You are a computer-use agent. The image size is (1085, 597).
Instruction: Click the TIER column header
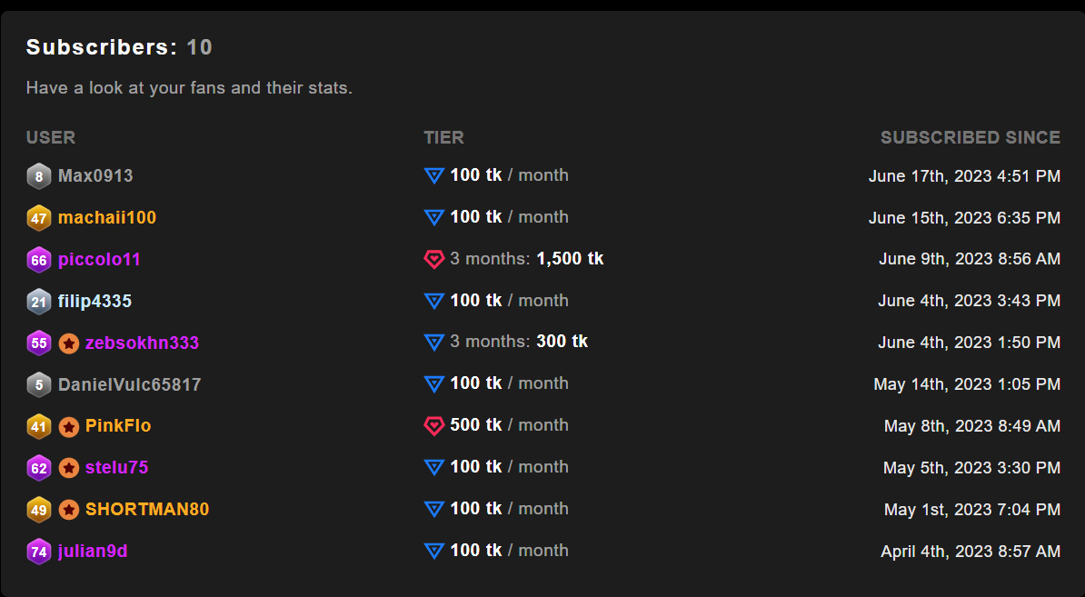(x=443, y=138)
